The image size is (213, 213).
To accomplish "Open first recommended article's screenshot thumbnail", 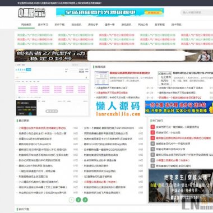I will pos(101,78).
